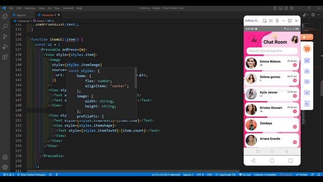Tap Emma Watson profile picture

coord(251,63)
